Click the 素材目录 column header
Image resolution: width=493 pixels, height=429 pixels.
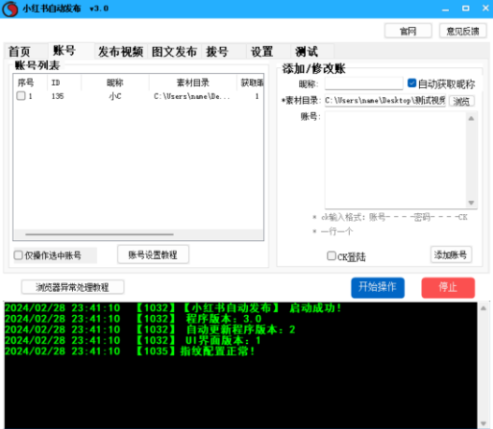click(193, 82)
